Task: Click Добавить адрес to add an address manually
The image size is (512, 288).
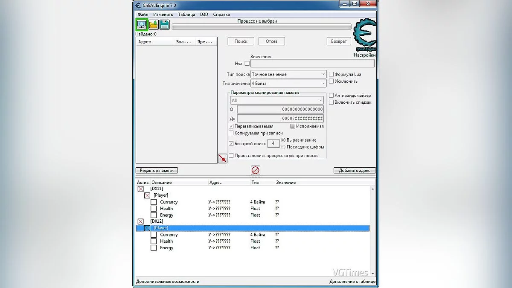Action: [354, 171]
